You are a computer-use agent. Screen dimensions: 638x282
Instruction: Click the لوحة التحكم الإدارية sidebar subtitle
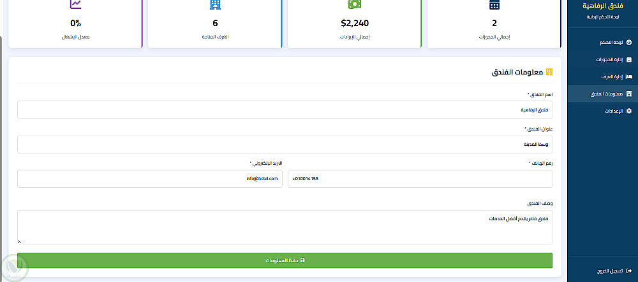click(x=604, y=17)
